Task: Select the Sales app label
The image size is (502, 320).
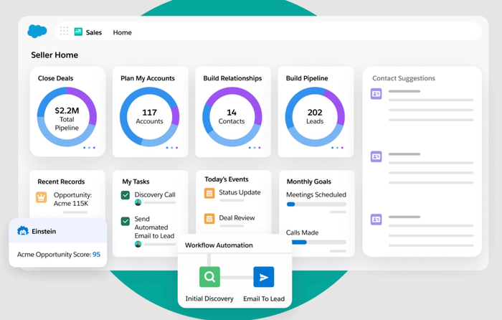Action: pos(94,32)
